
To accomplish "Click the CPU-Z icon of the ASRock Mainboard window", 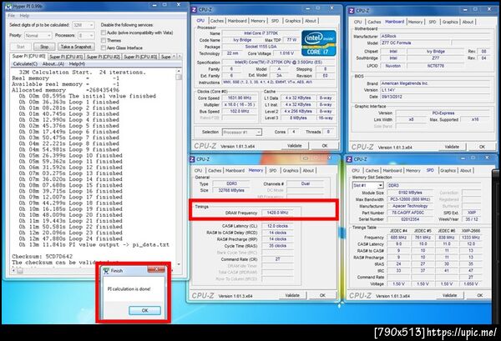I will 351,11.
